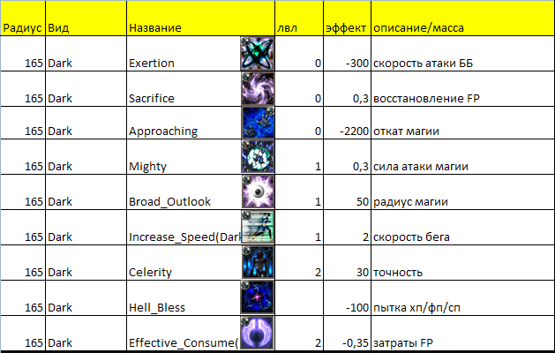
Task: Click the Effective_Consume skill icon
Action: click(258, 334)
